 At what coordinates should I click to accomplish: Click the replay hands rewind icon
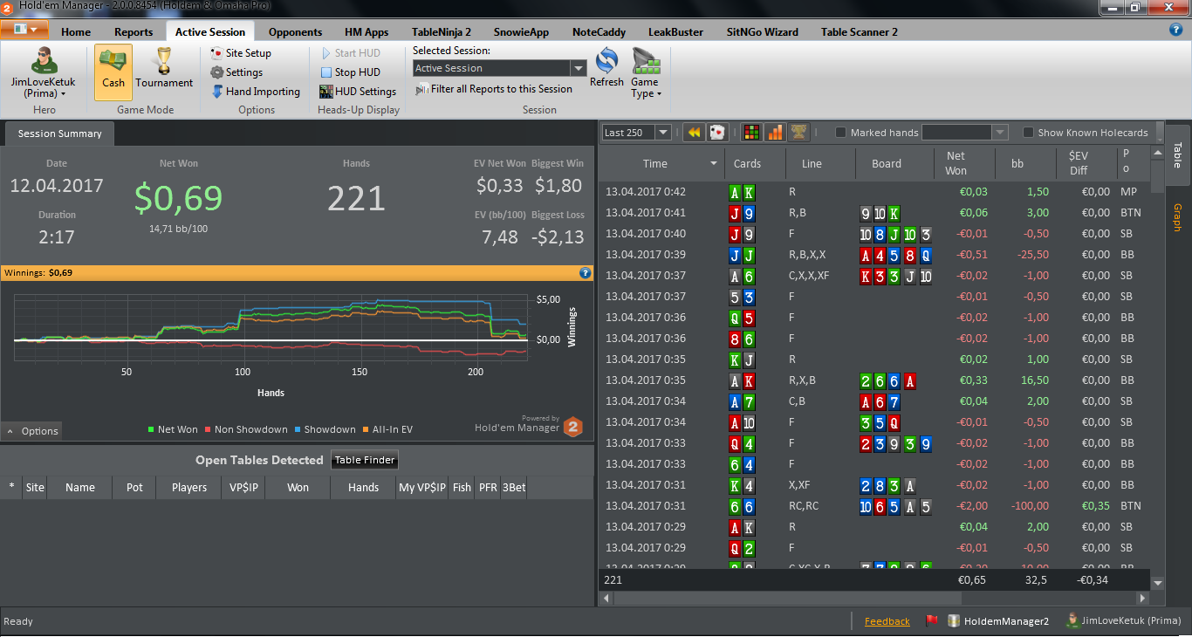click(694, 133)
